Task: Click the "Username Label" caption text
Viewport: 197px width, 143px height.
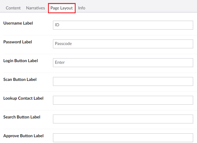Action: pos(18,23)
